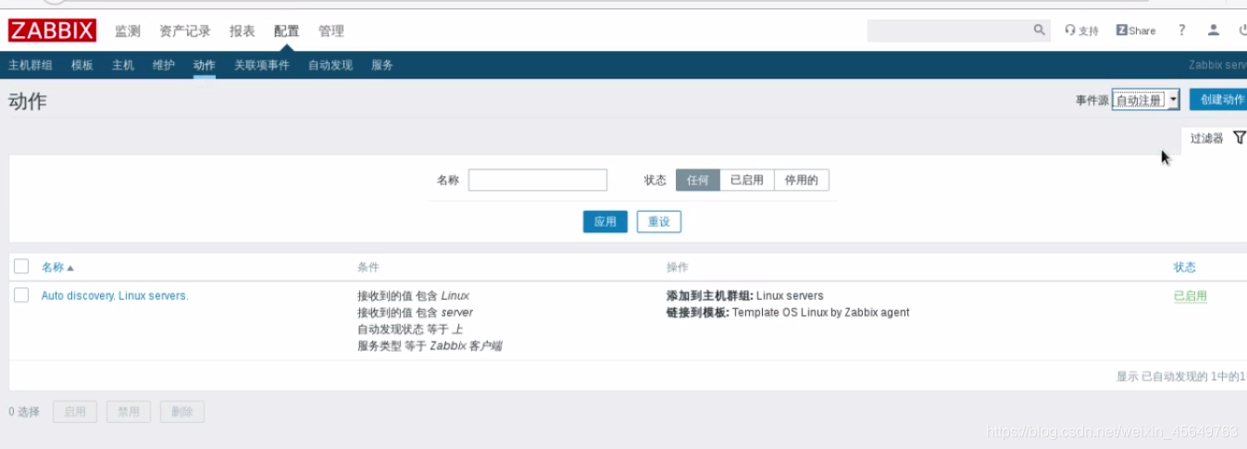Image resolution: width=1247 pixels, height=449 pixels.
Task: Open the 配置 menu
Action: (x=287, y=31)
